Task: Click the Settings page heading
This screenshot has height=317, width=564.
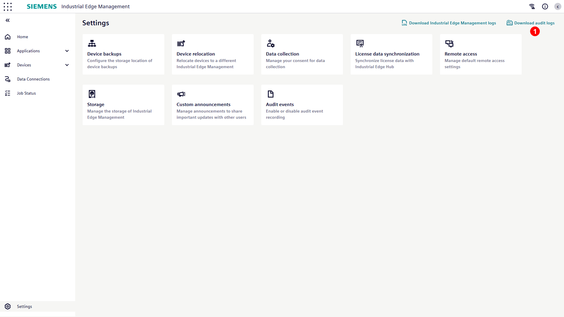Action: coord(96,23)
